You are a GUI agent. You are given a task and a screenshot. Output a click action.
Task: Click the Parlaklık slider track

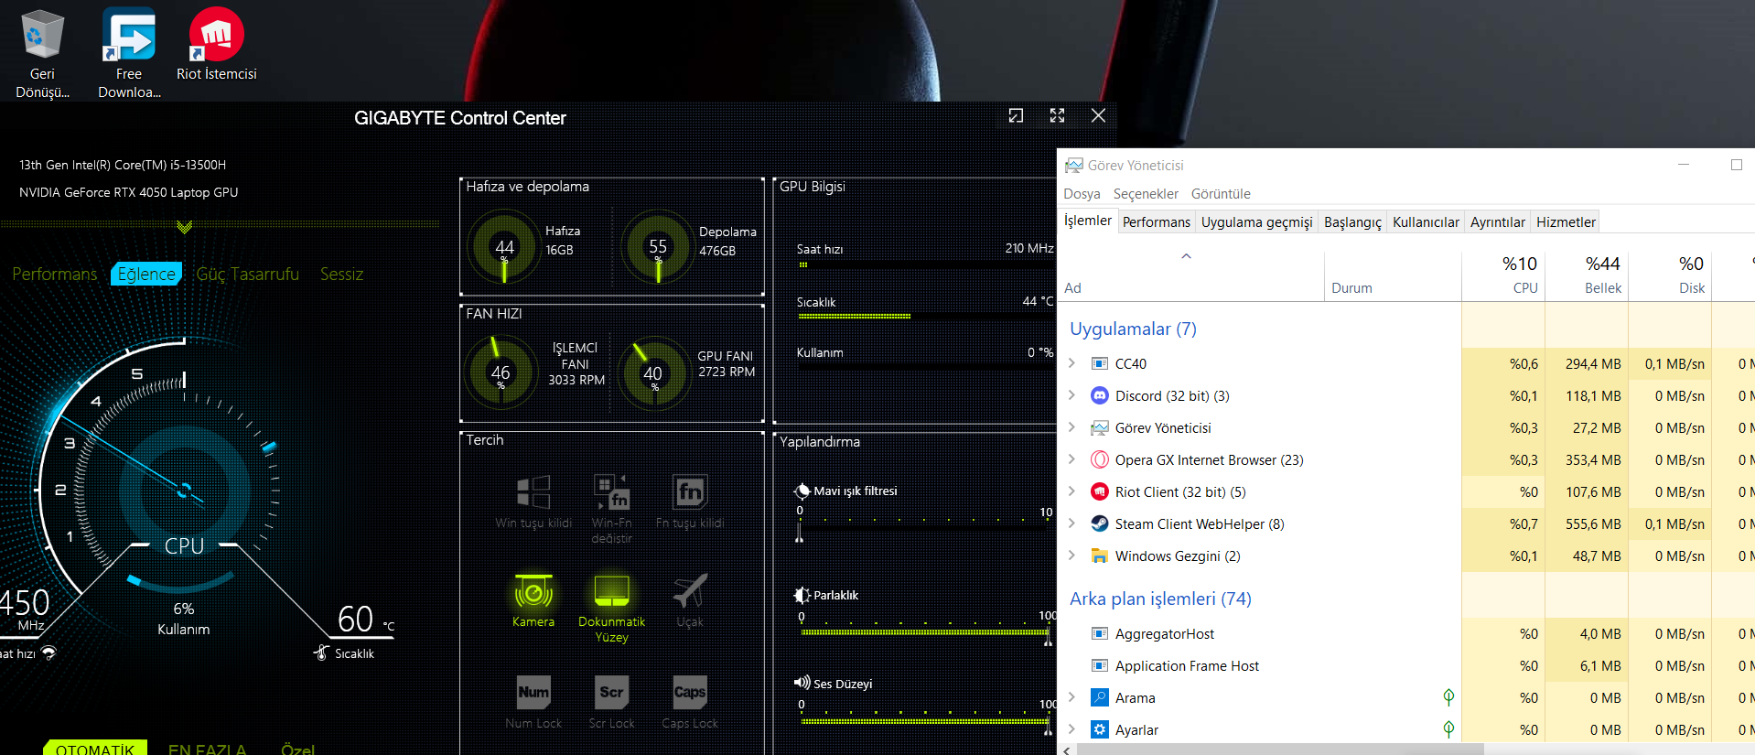coord(924,631)
